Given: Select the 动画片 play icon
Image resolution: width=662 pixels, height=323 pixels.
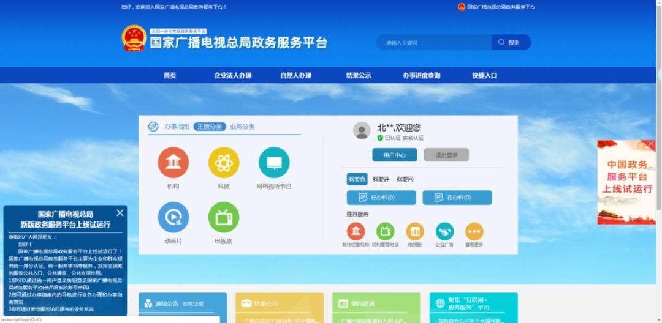Looking at the screenshot, I should click(x=173, y=217).
